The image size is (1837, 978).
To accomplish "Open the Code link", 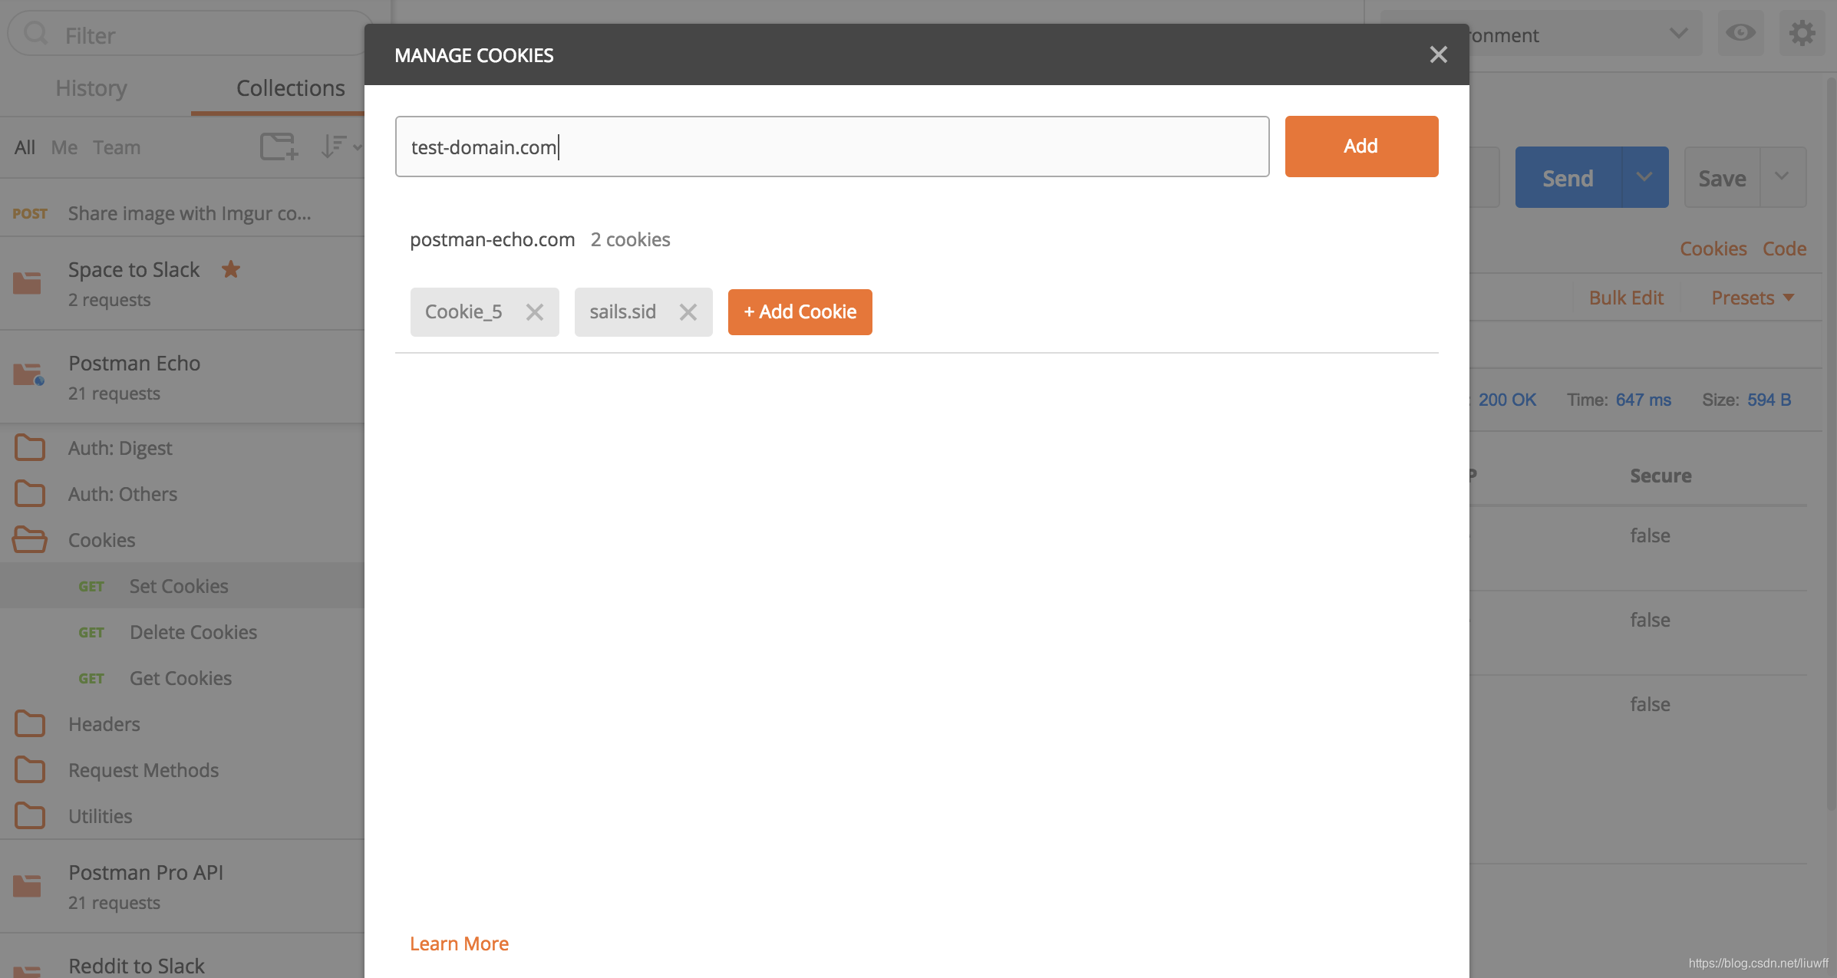I will (1784, 249).
